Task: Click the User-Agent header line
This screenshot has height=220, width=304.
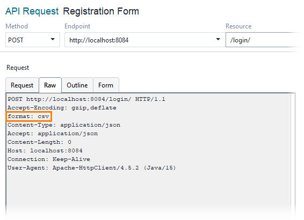Action: click(x=92, y=168)
